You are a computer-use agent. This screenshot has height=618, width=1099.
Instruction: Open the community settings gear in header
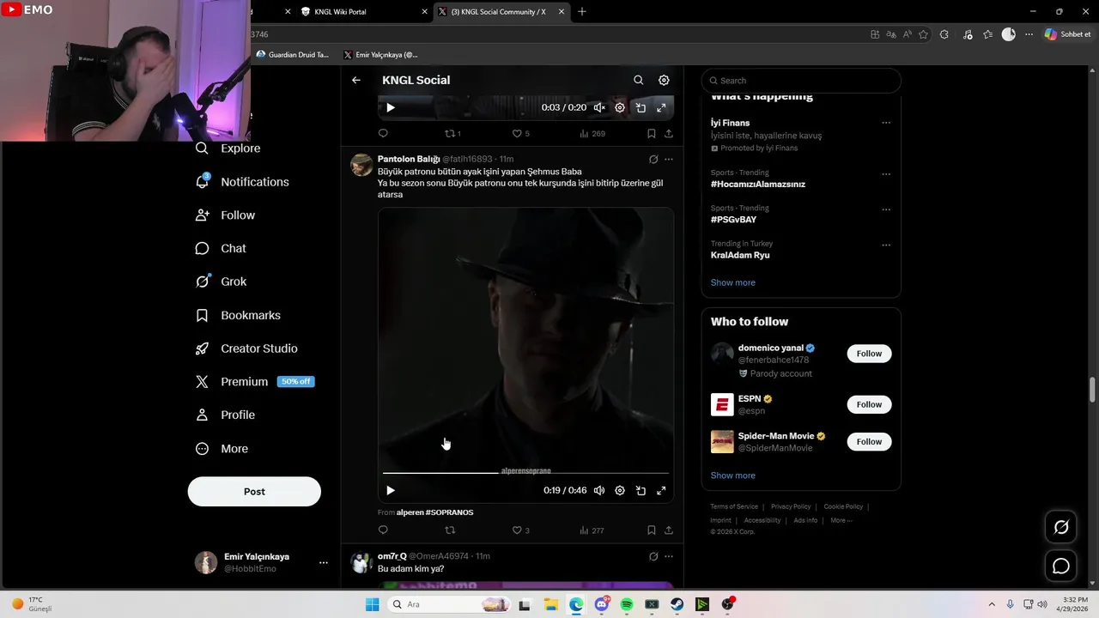pyautogui.click(x=664, y=80)
